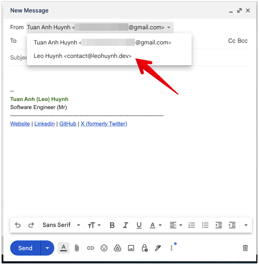Insert a link with the chain icon
Viewport: 259px width, 265px height.
tap(90, 248)
